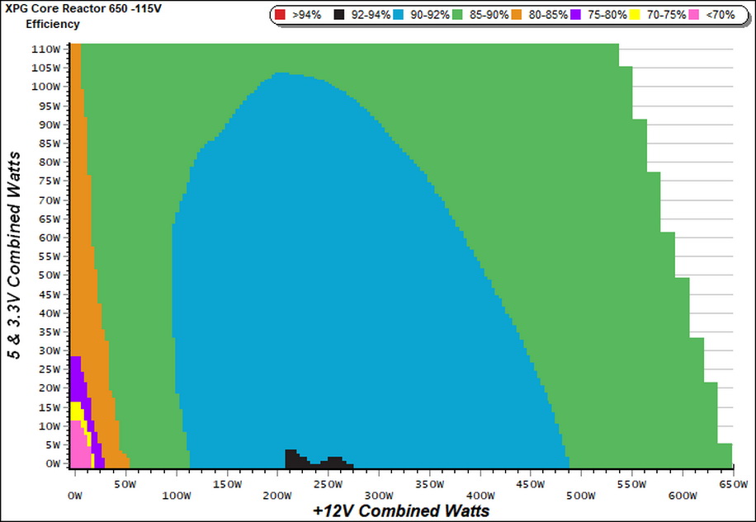This screenshot has height=522, width=756.
Task: Click the '110W' y-axis label
Action: pyautogui.click(x=46, y=49)
